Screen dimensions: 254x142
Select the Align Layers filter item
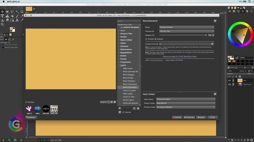coord(128,68)
